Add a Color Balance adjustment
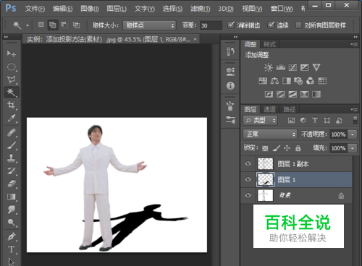 [274, 81]
